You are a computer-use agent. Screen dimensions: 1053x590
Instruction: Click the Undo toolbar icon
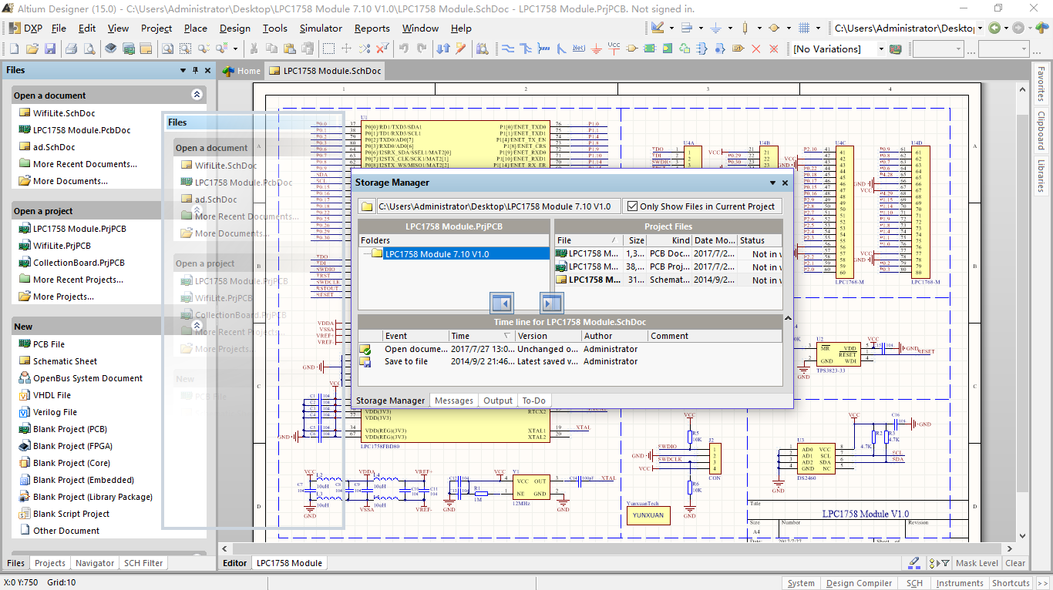(x=404, y=49)
